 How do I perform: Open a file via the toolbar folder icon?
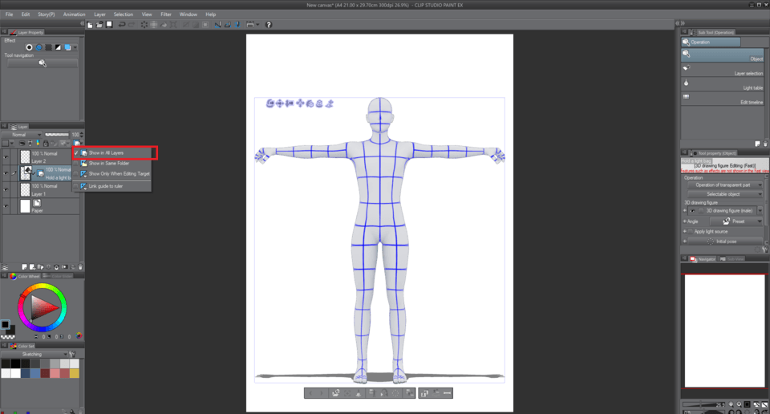pos(99,25)
